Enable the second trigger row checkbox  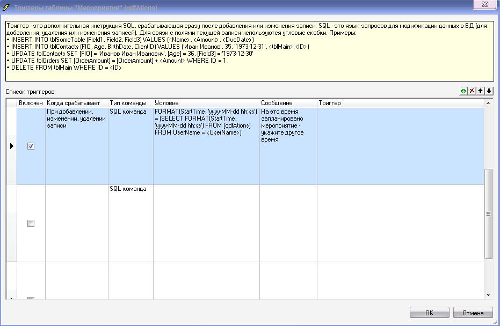[x=31, y=223]
